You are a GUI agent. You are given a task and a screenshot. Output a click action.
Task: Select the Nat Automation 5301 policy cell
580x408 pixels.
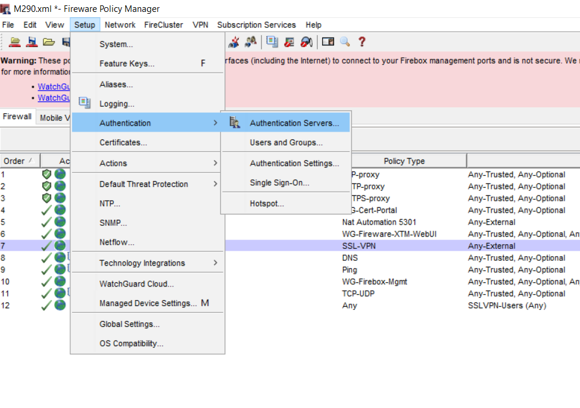379,222
